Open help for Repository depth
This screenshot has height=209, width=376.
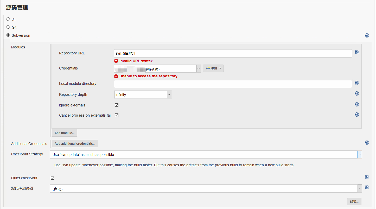pos(357,93)
